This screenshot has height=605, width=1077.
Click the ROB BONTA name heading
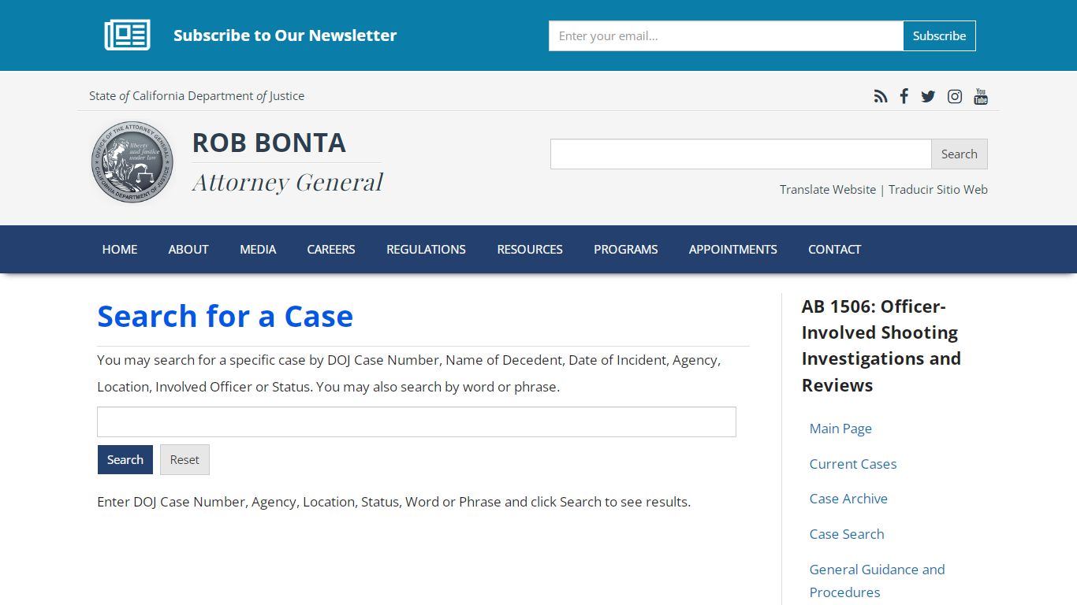point(269,143)
